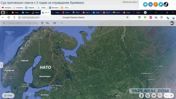Viewport: 176px width, 99px height.
Task: Add a placemark in Google Earth
Action: point(42,23)
